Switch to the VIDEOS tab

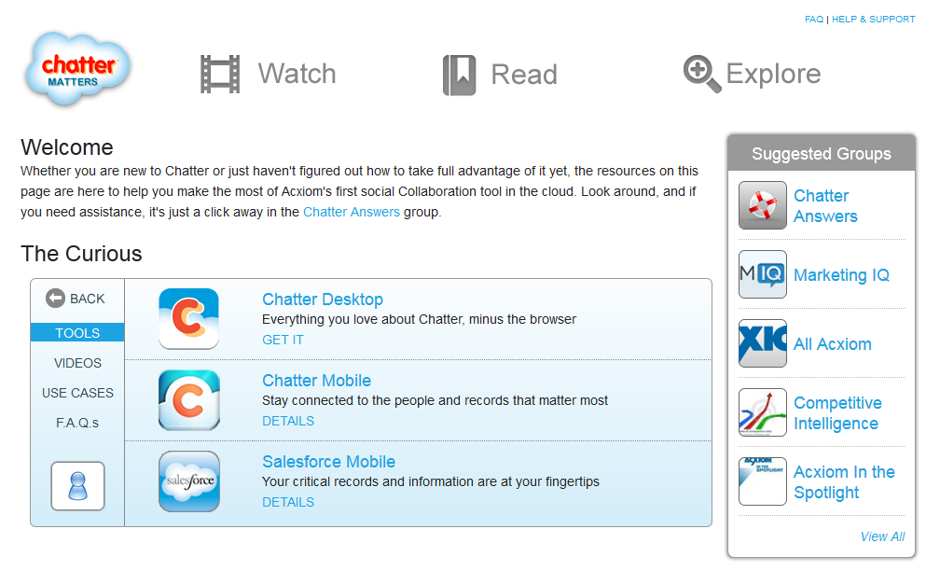[77, 363]
